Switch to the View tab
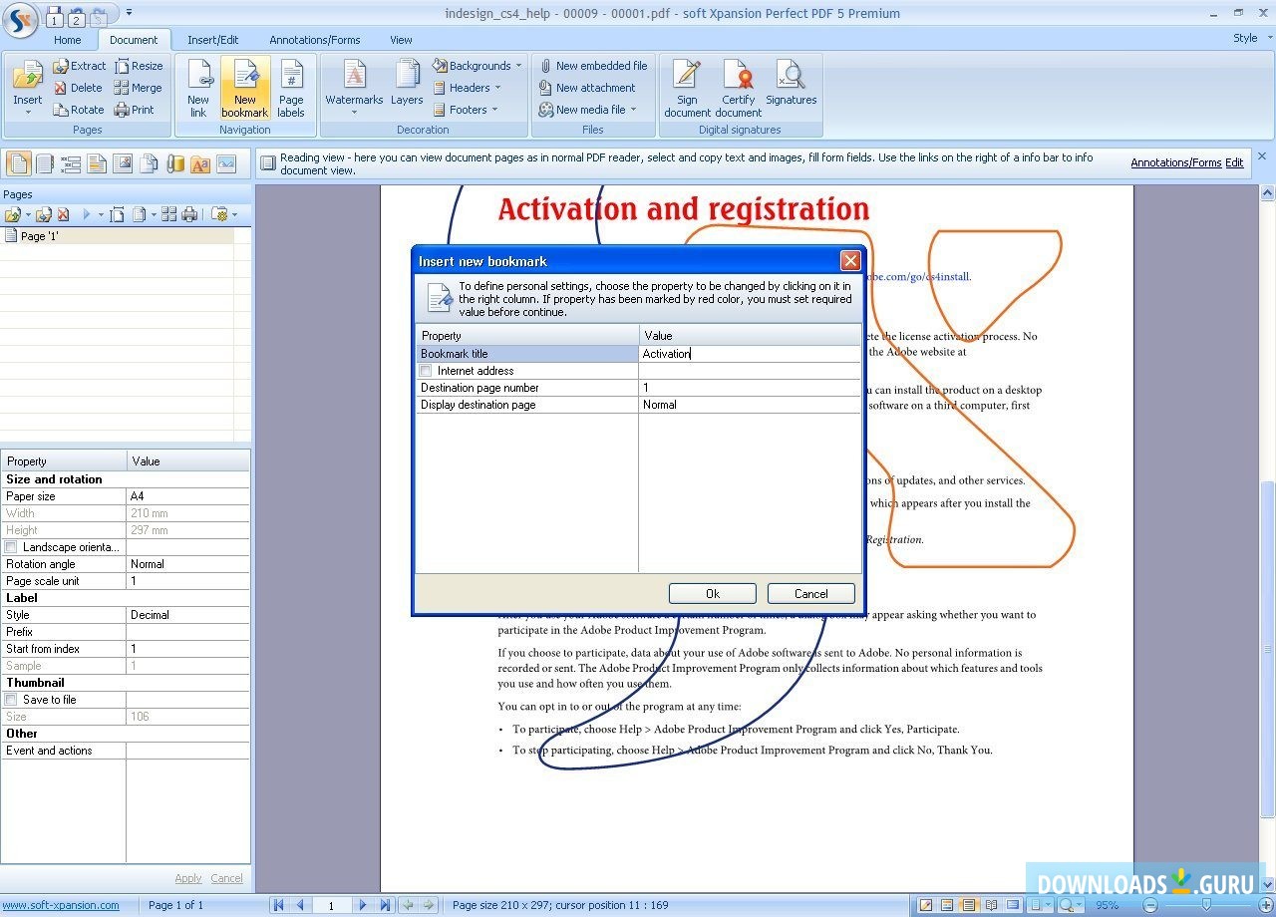The width and height of the screenshot is (1276, 917). [401, 40]
